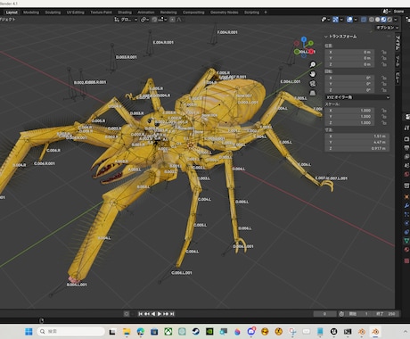The width and height of the screenshot is (410, 339).
Task: Open Object properties orange square tab
Action: 406,196
